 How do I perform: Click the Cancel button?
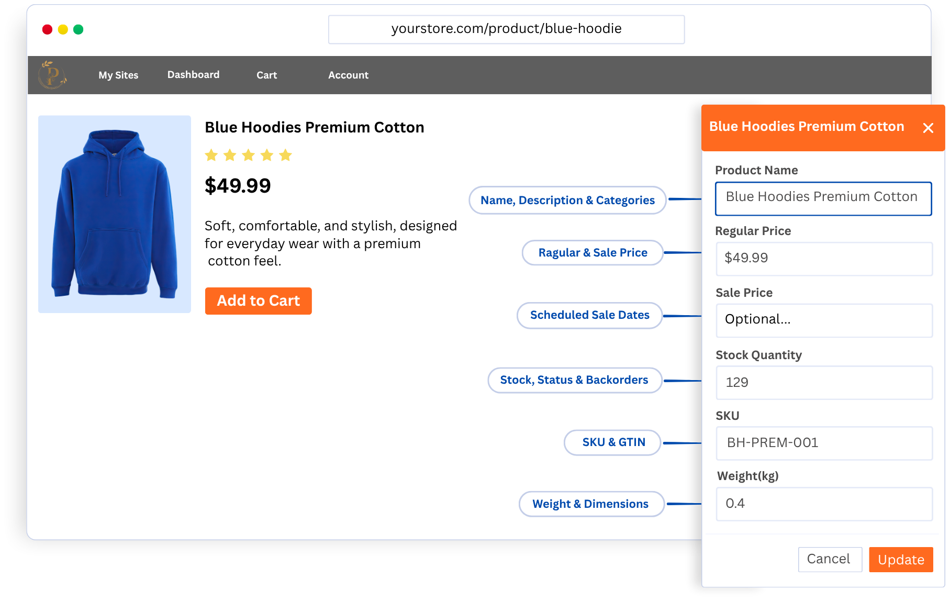click(x=830, y=560)
